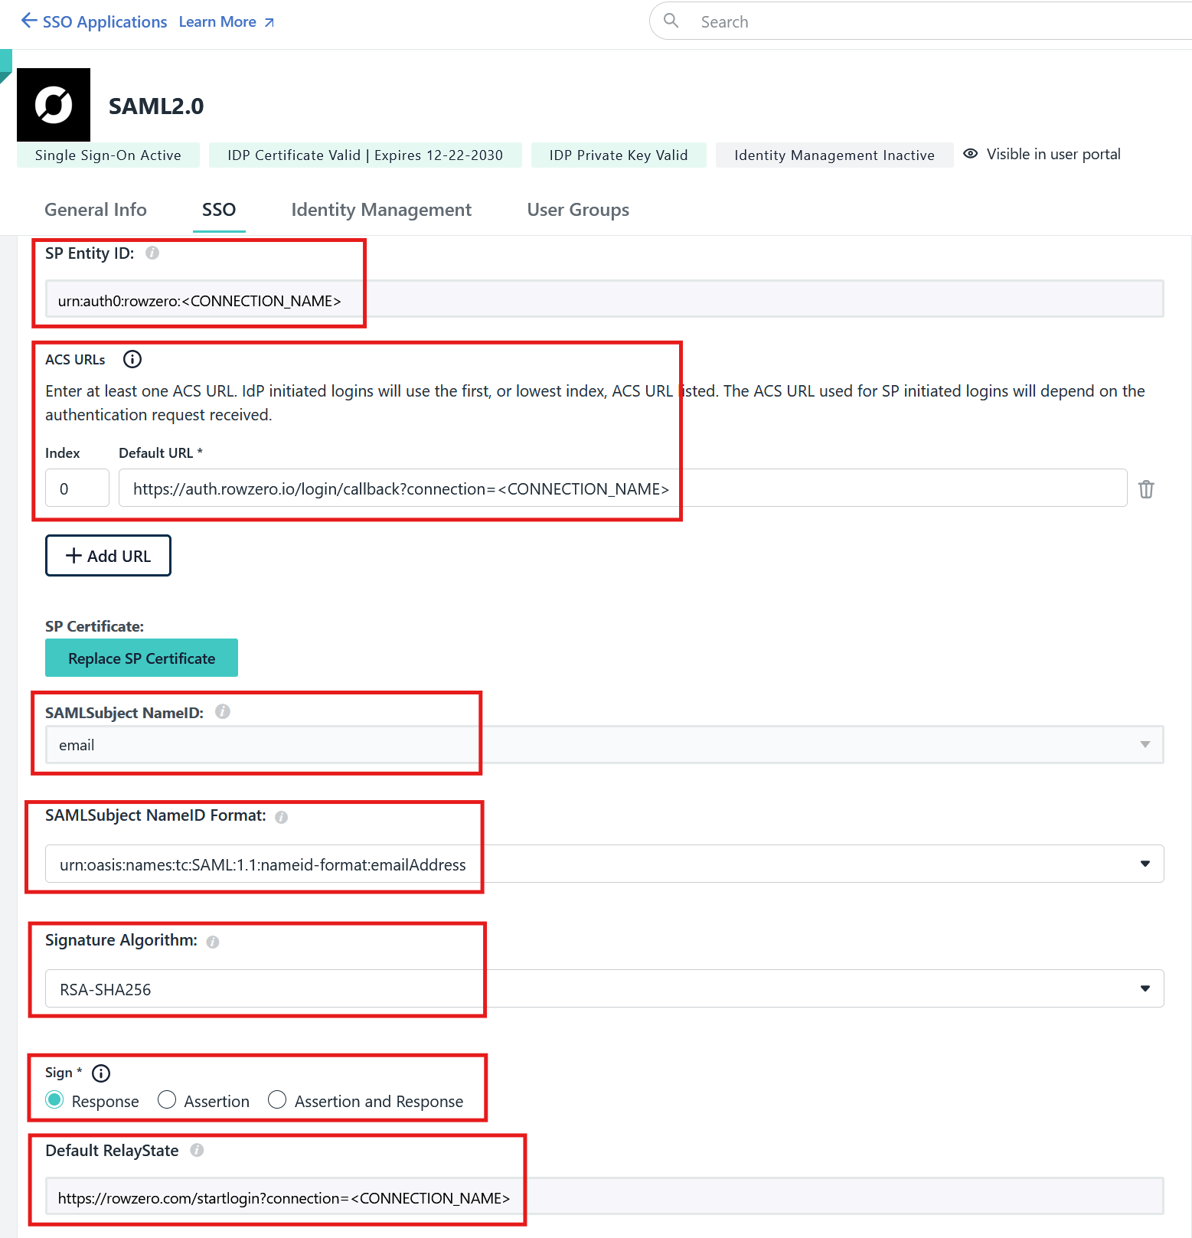This screenshot has height=1238, width=1192.
Task: Select Assertion and Response signing
Action: tap(277, 1099)
